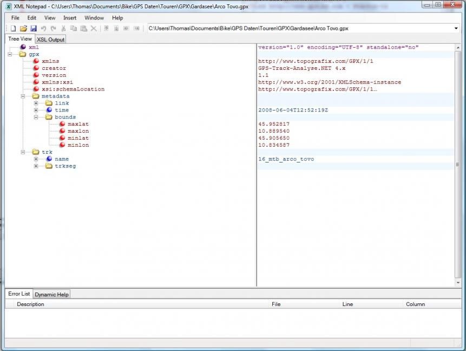
Task: Click the Undo arrow in the toolbar
Action: tap(43, 28)
